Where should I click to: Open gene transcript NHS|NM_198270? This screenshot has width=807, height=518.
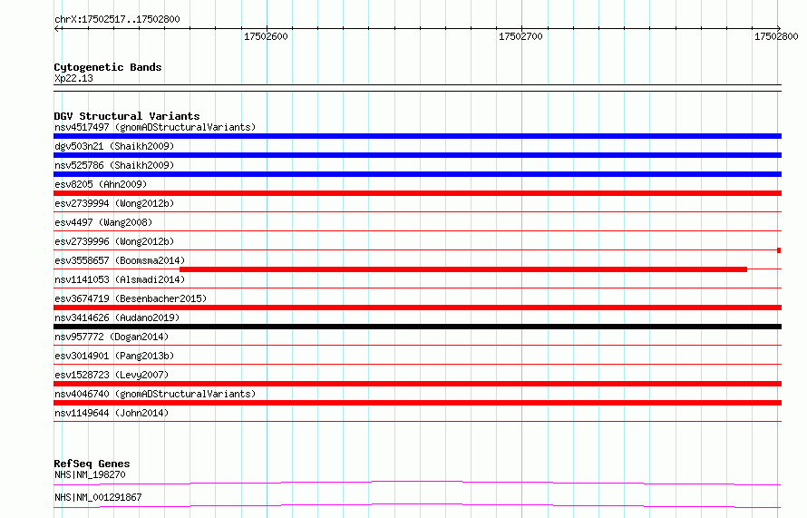90,474
